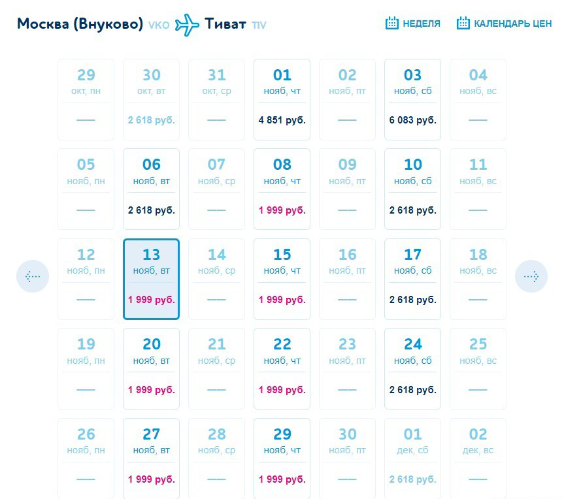Select October 30 fare 2 618 руб.
Screen dimensions: 564x499
[151, 99]
